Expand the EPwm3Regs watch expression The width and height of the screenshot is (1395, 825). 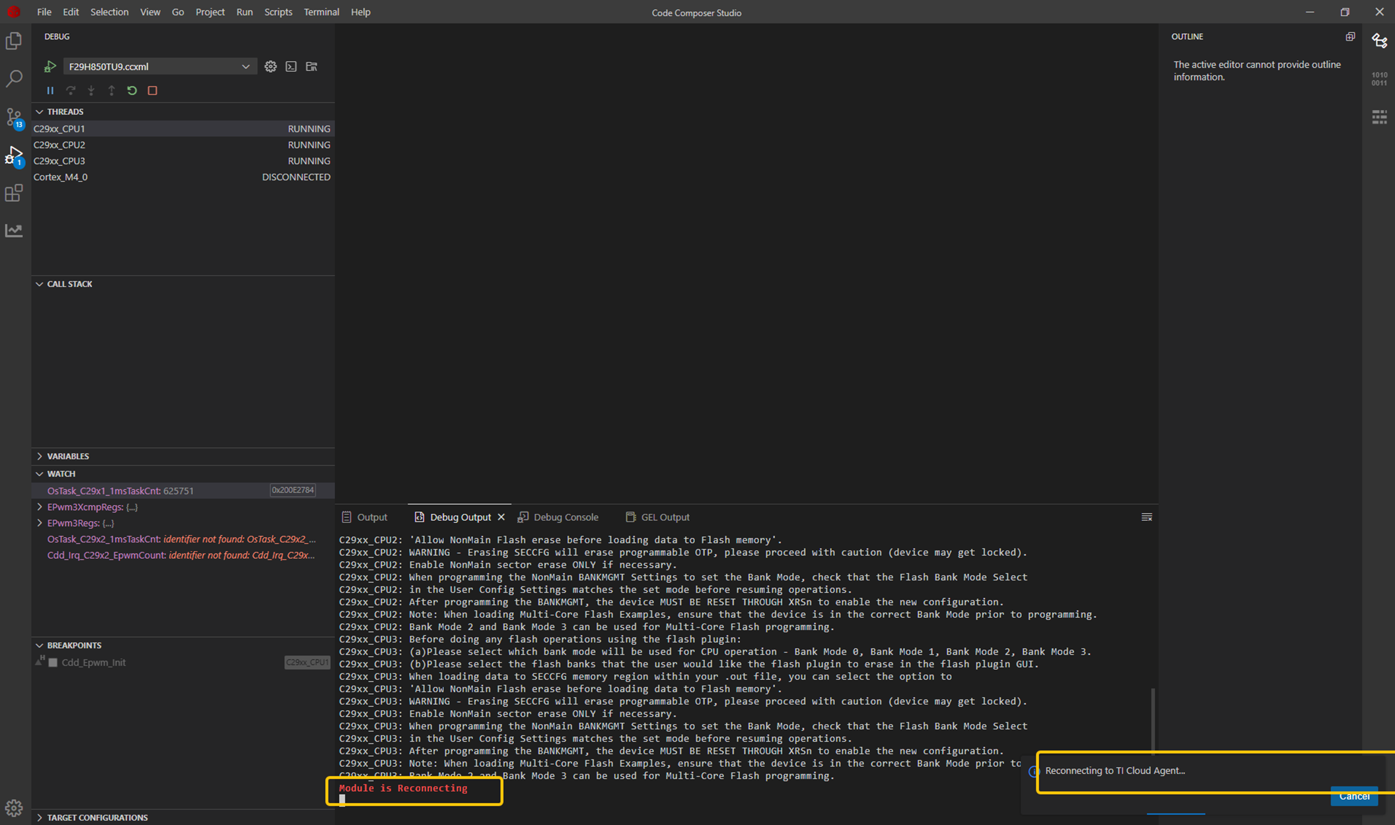point(40,523)
